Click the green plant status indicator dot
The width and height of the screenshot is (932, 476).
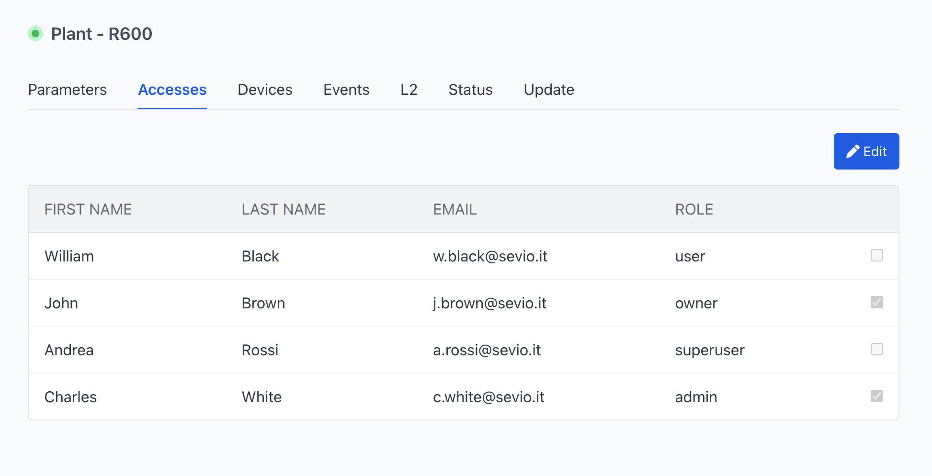[35, 34]
